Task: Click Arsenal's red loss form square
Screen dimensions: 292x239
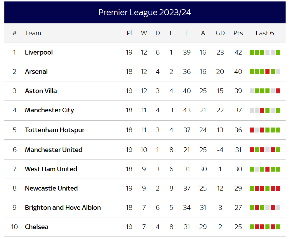Action: point(267,72)
